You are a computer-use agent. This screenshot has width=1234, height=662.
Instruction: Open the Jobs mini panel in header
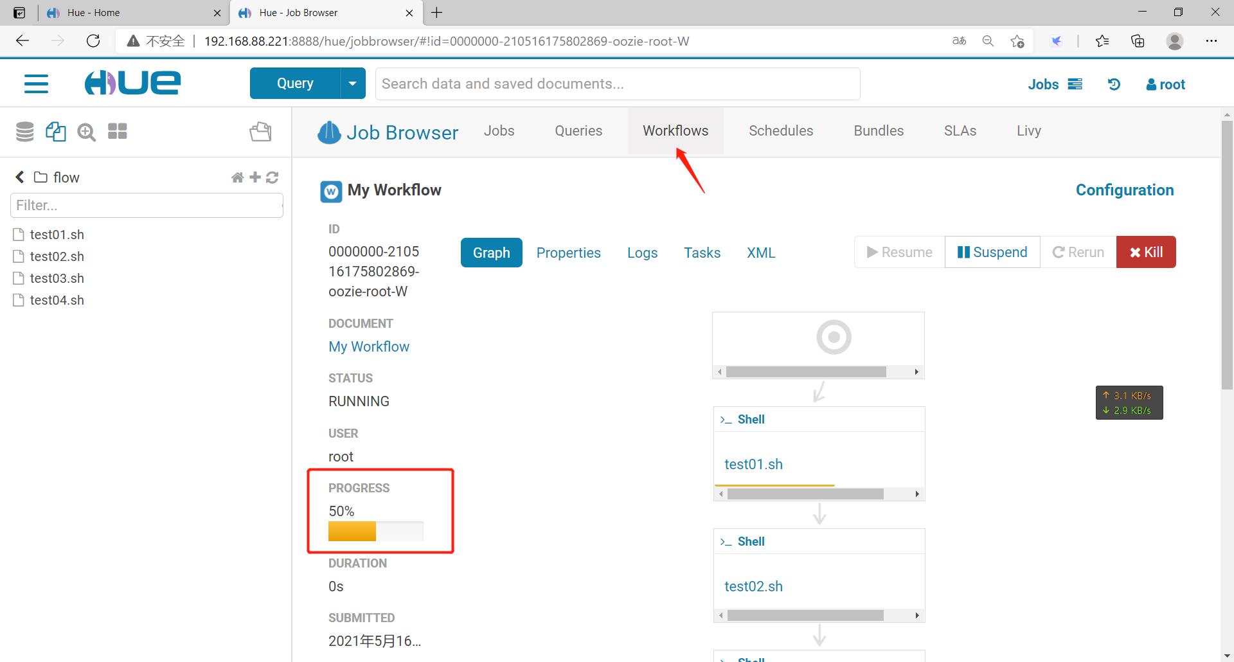click(1055, 84)
